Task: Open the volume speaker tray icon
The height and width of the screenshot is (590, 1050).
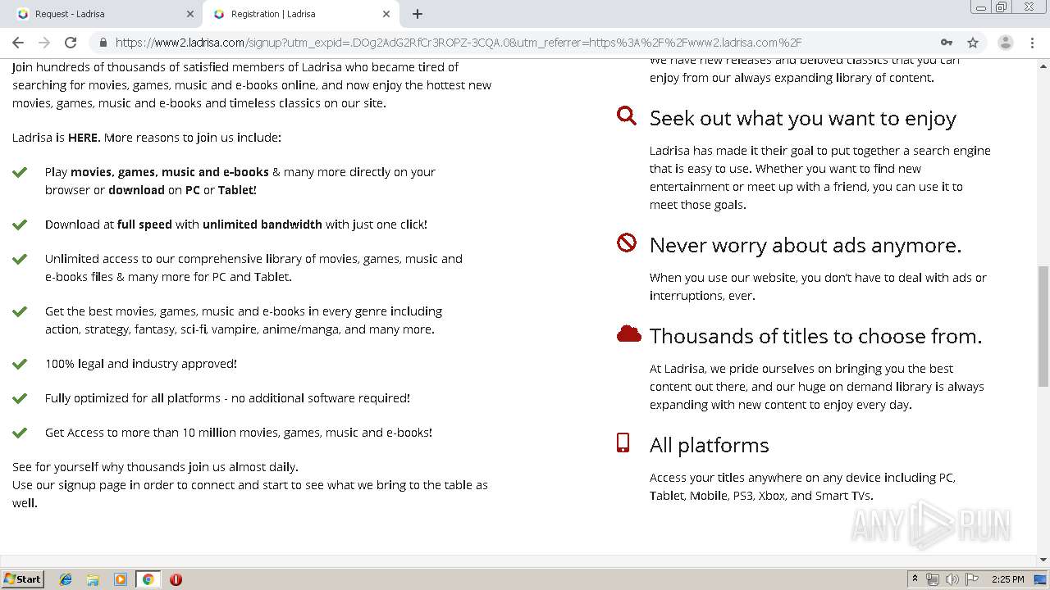Action: pyautogui.click(x=952, y=579)
